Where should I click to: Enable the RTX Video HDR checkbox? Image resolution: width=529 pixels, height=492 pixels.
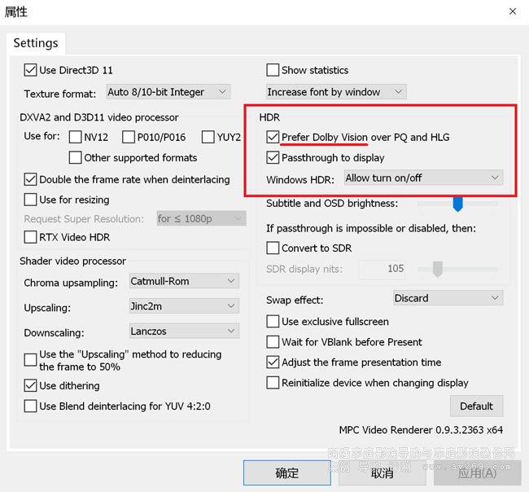[x=31, y=237]
